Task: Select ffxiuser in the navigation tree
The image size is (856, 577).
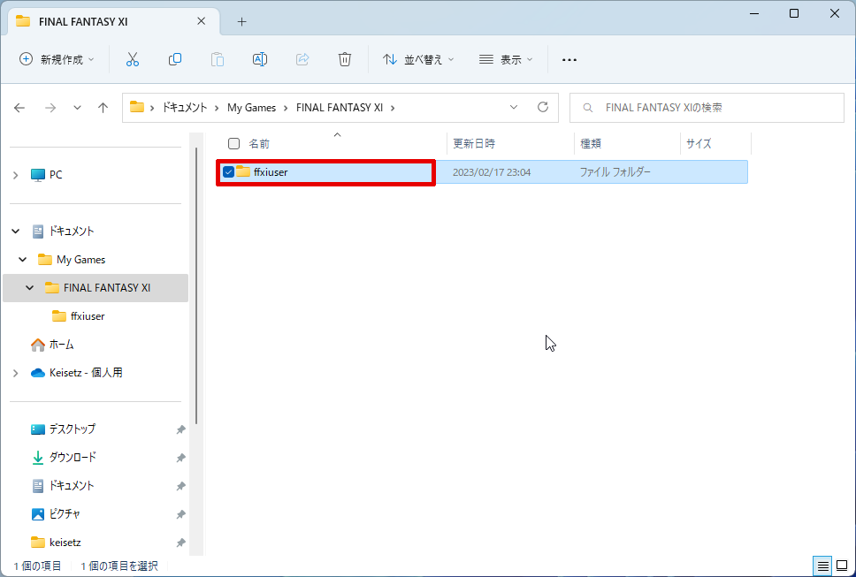Action: [88, 316]
